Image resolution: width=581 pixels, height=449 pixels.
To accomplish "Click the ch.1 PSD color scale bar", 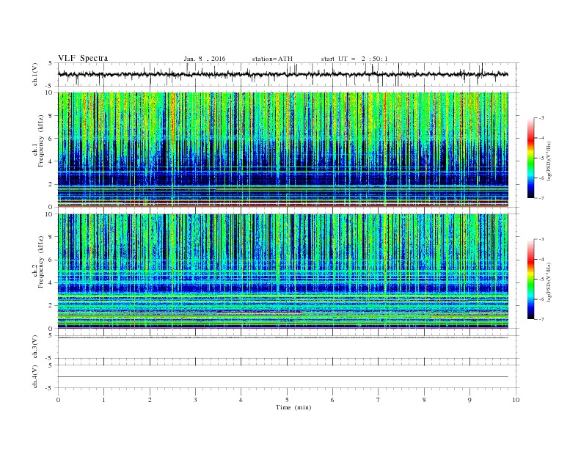I will (531, 158).
